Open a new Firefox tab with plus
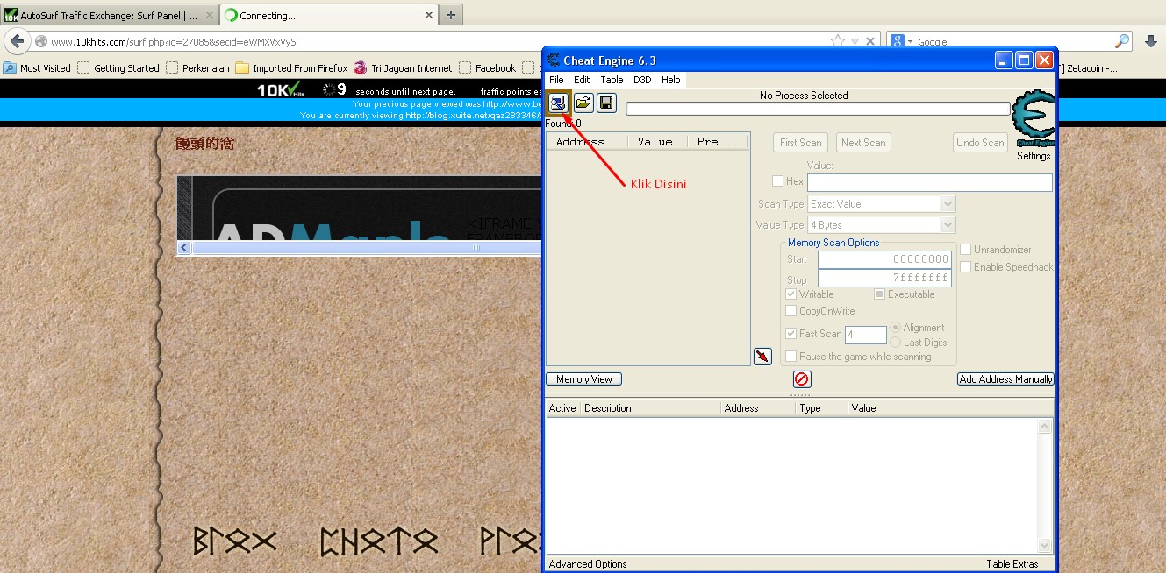 [x=451, y=15]
